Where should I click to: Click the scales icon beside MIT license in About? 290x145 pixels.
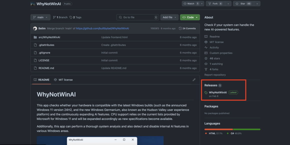[x=206, y=42]
